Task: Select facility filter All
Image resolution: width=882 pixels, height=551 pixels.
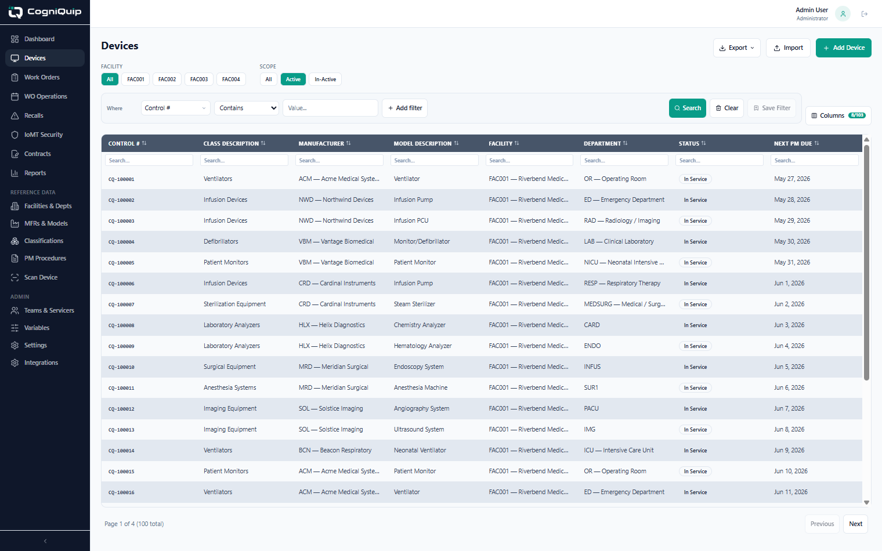Action: click(110, 79)
